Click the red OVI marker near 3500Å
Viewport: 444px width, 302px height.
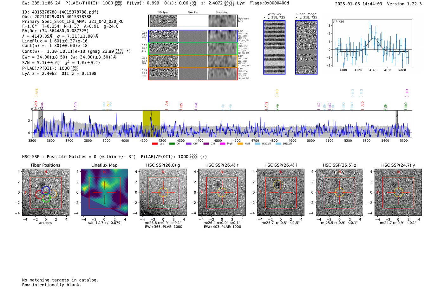click(x=36, y=106)
